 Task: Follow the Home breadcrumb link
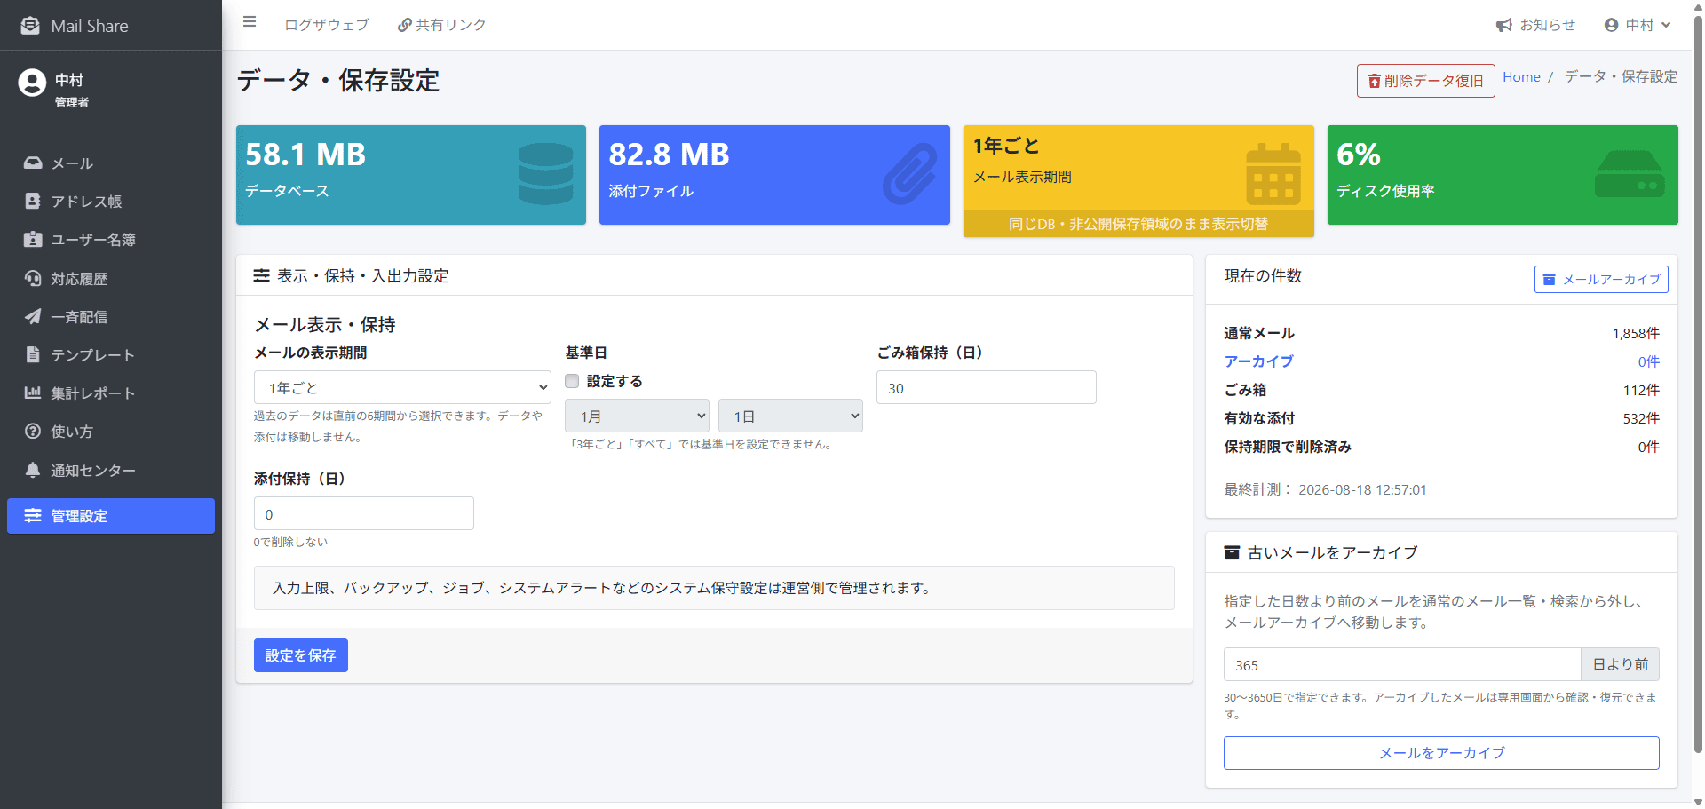pos(1521,77)
